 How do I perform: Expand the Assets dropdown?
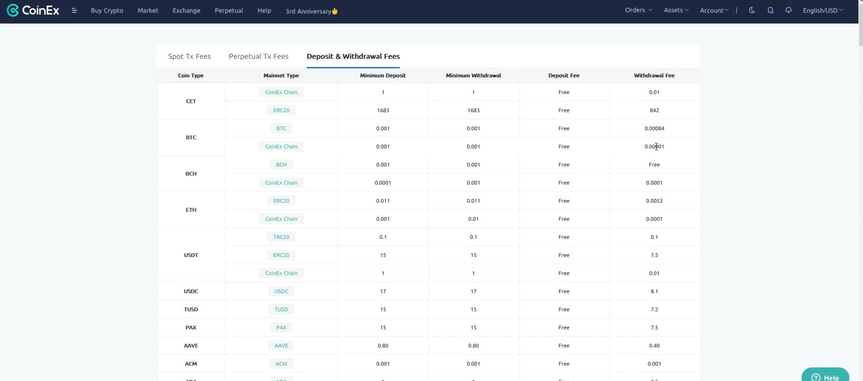click(676, 10)
